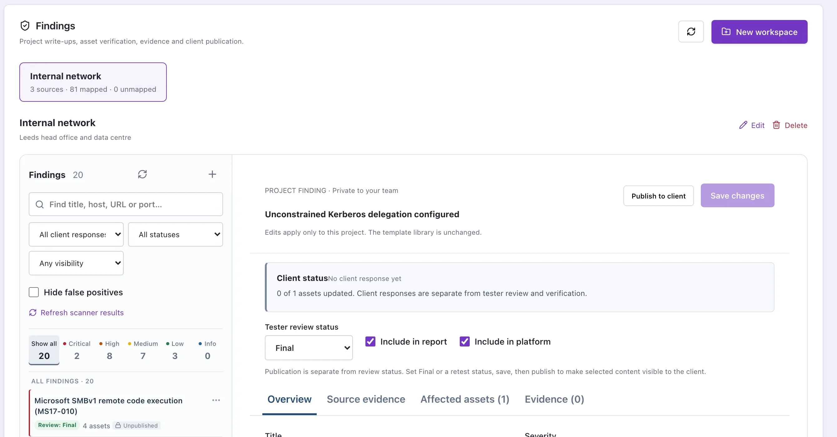This screenshot has height=437, width=837.
Task: Open the Evidence (0) tab
Action: coord(554,399)
